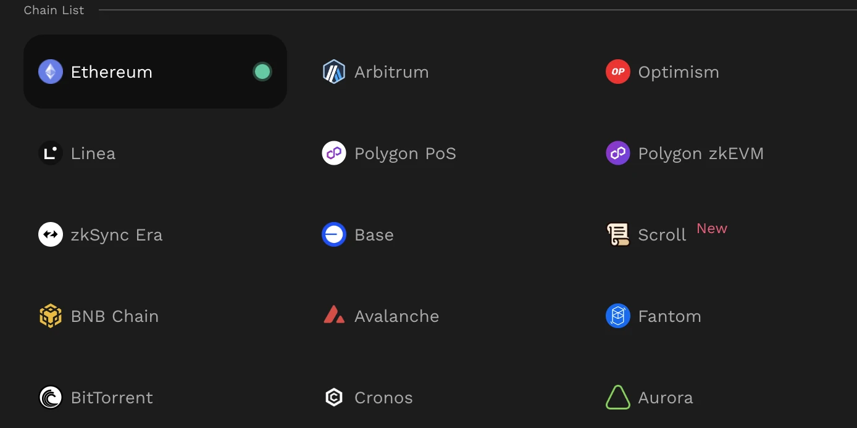
Task: Click the Ethereum diamond logo icon
Action: (51, 72)
